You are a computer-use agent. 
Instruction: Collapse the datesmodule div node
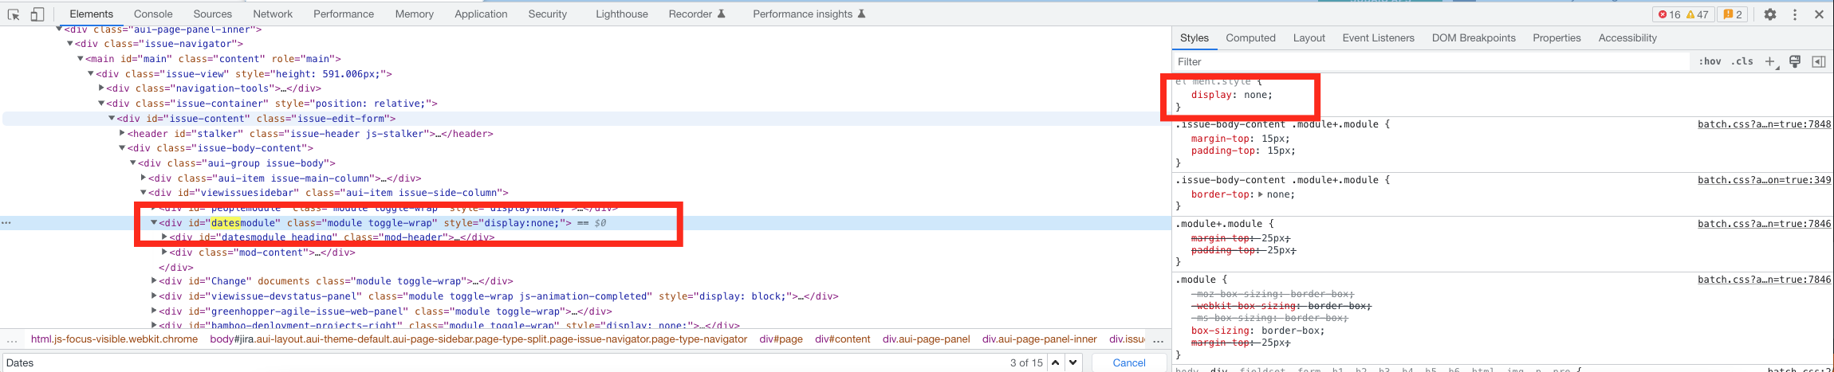point(154,223)
